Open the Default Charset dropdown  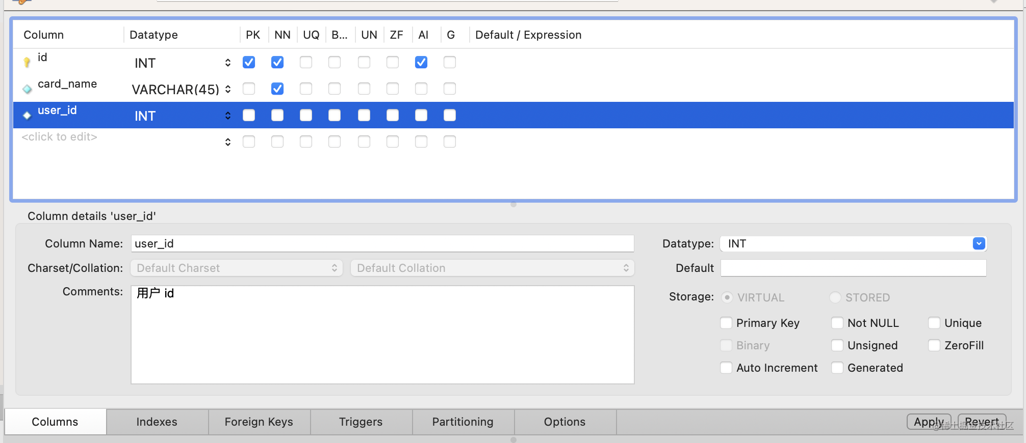pos(237,268)
